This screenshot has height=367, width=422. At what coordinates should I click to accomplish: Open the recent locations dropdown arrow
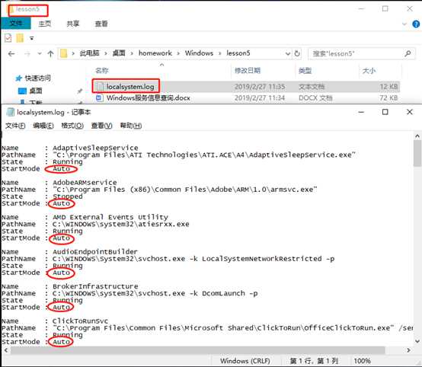[40, 53]
